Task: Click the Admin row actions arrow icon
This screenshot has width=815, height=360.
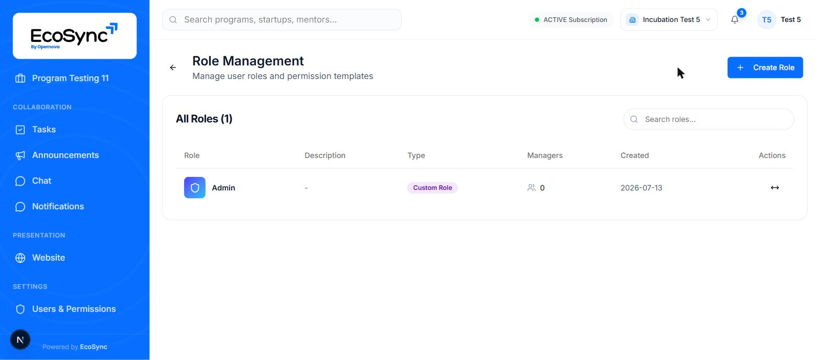Action: point(775,188)
